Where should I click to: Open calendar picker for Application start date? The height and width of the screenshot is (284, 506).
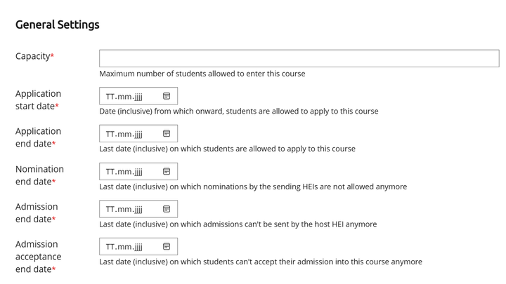[x=167, y=96]
